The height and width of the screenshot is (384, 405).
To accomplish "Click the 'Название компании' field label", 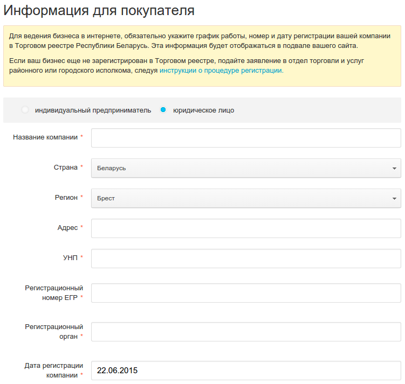I will [45, 137].
